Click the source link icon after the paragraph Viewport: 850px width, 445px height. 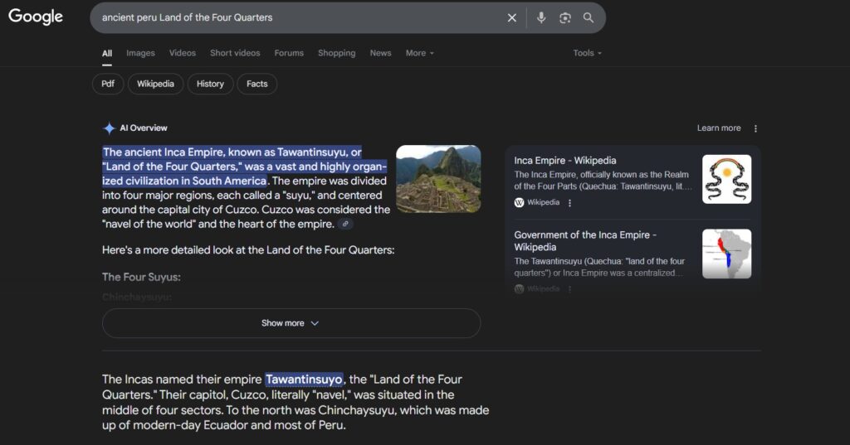(x=345, y=225)
